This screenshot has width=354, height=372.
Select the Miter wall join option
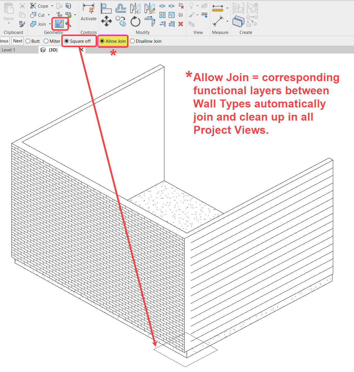pyautogui.click(x=46, y=41)
